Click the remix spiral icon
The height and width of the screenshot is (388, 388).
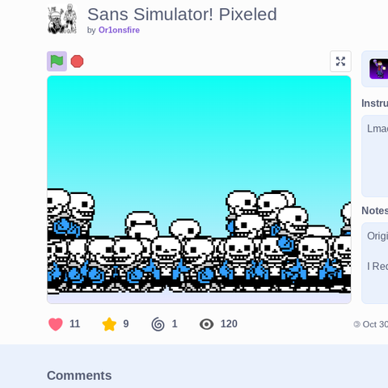click(158, 324)
